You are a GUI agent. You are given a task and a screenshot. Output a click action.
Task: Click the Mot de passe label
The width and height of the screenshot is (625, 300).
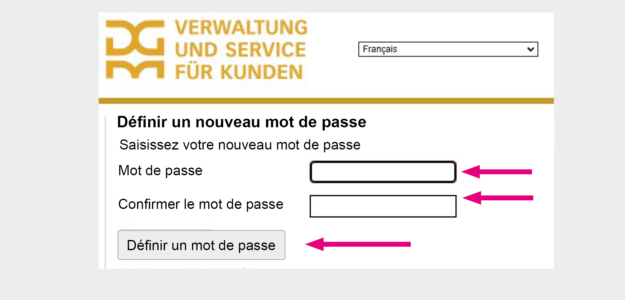(160, 171)
